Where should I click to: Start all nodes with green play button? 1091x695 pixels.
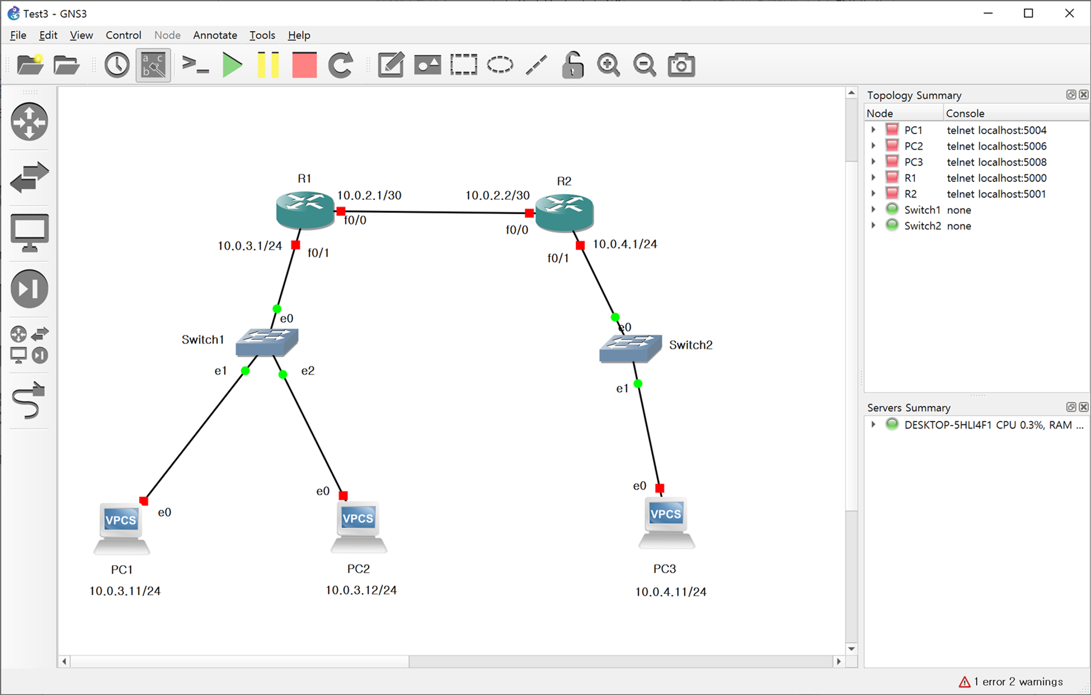pos(232,65)
